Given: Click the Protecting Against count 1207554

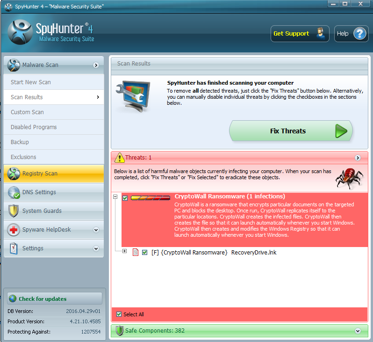Looking at the screenshot, I should pyautogui.click(x=91, y=332).
